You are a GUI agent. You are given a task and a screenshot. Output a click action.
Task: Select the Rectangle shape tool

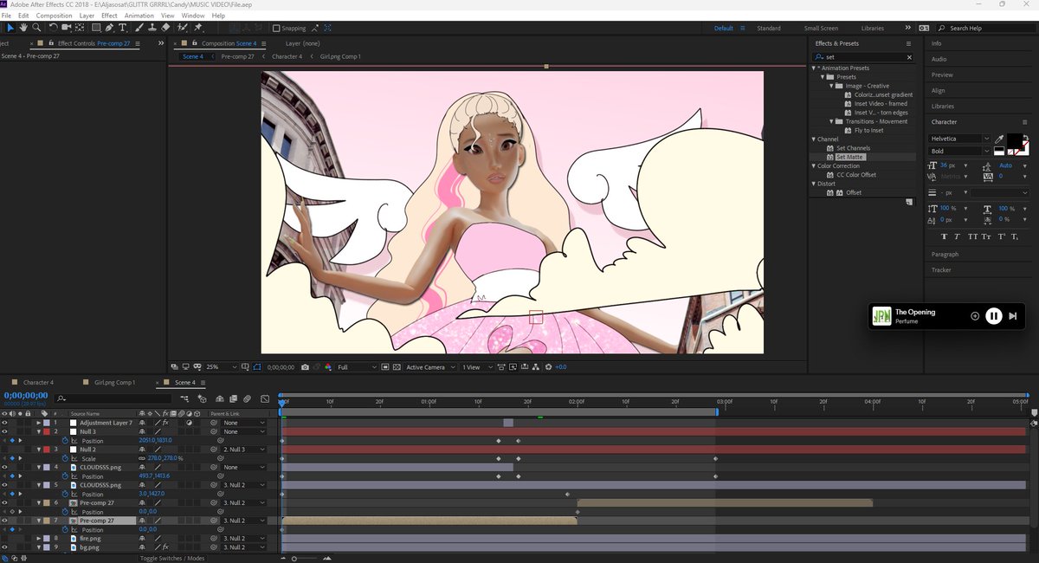(x=96, y=28)
